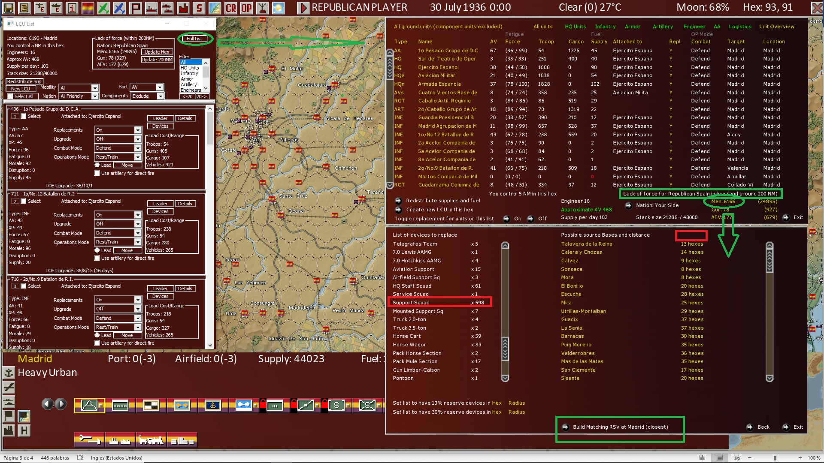Image resolution: width=824 pixels, height=463 pixels.
Task: Check the Select box for 1o/No.12 Batallon
Action: click(x=23, y=201)
